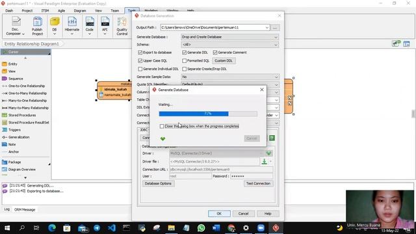Click Test Connection button

pos(258,183)
